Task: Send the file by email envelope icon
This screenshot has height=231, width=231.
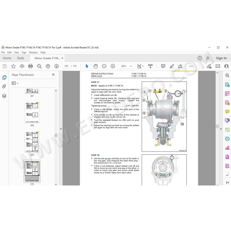Action: coord(218,66)
